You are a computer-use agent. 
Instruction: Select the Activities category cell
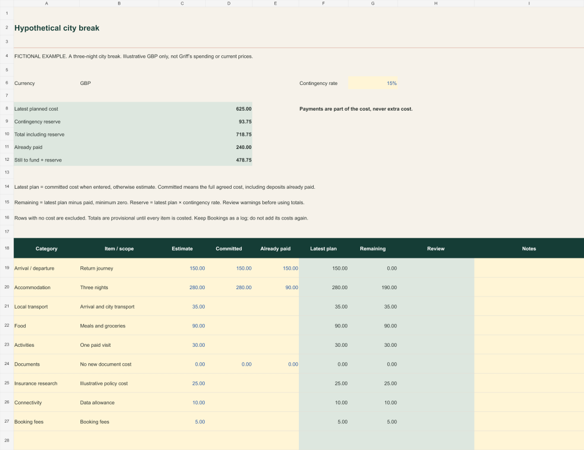[x=47, y=345]
